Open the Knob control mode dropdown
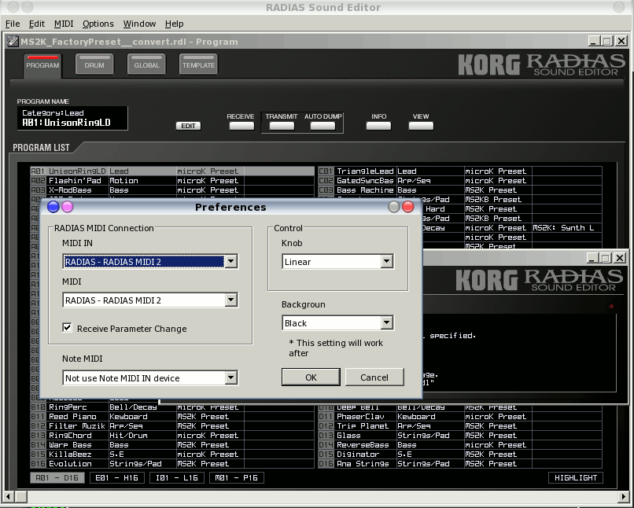The width and height of the screenshot is (634, 508). (x=386, y=262)
